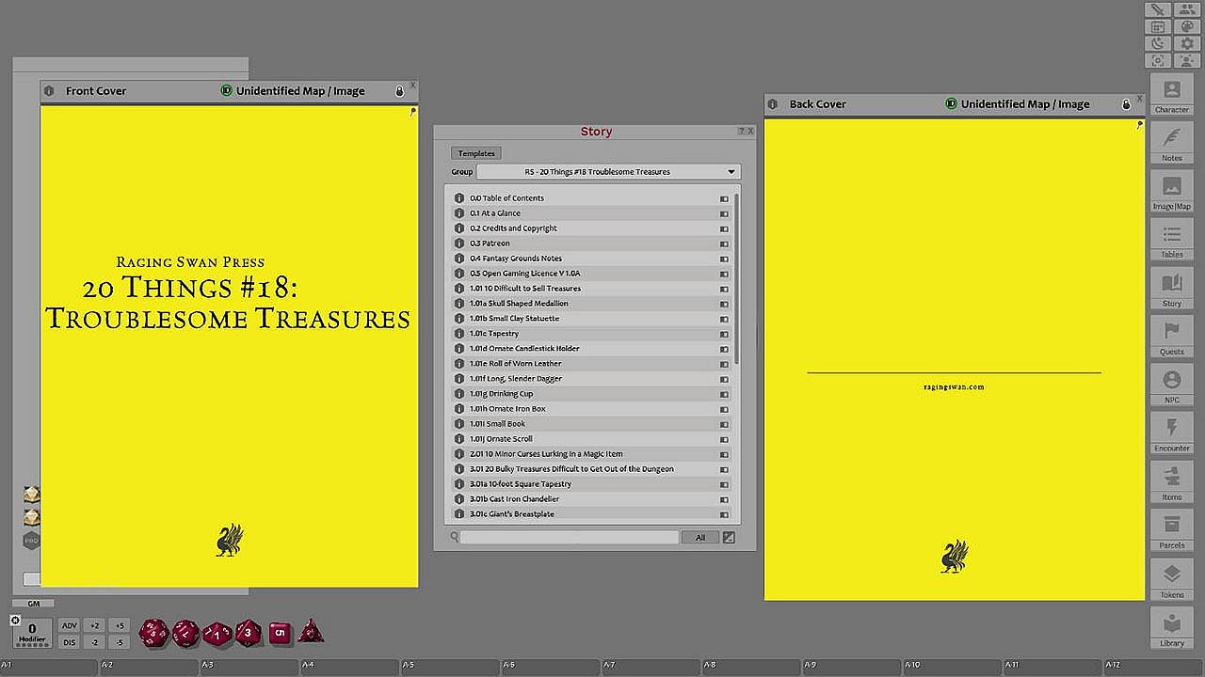Toggle the DIS roll modifier
Image resolution: width=1205 pixels, height=677 pixels.
(x=70, y=642)
